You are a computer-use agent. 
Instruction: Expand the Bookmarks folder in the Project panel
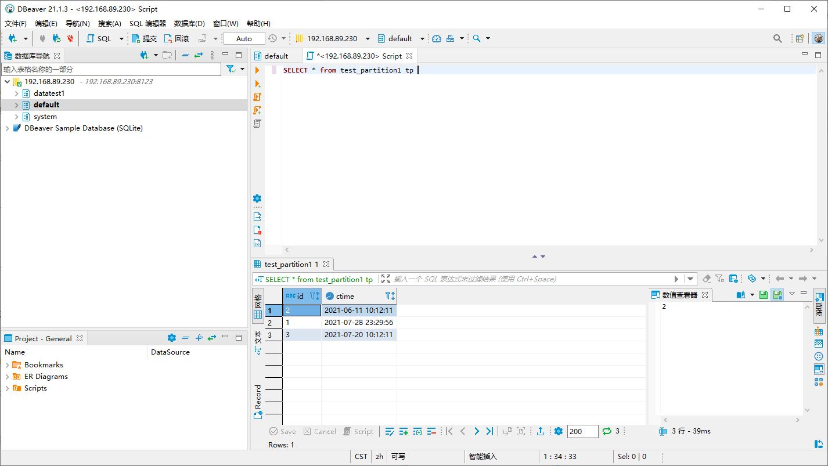click(7, 365)
